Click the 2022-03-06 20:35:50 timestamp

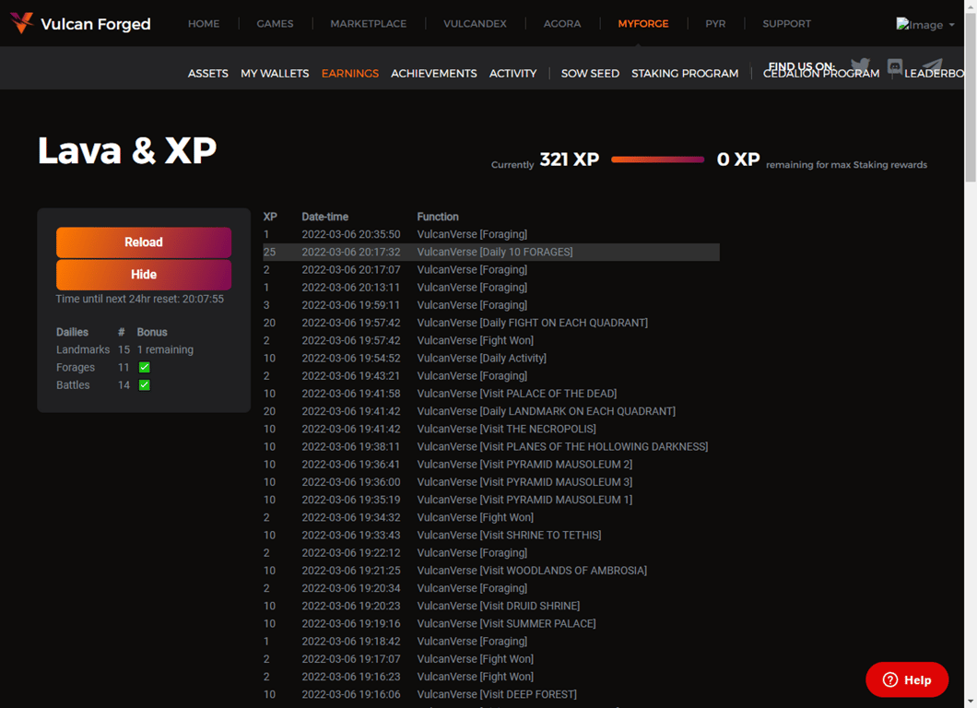tap(351, 234)
